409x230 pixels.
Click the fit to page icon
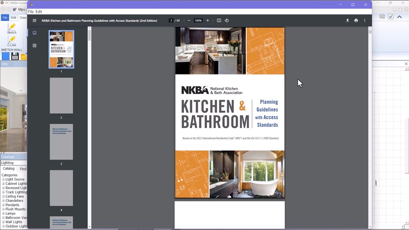tap(219, 20)
